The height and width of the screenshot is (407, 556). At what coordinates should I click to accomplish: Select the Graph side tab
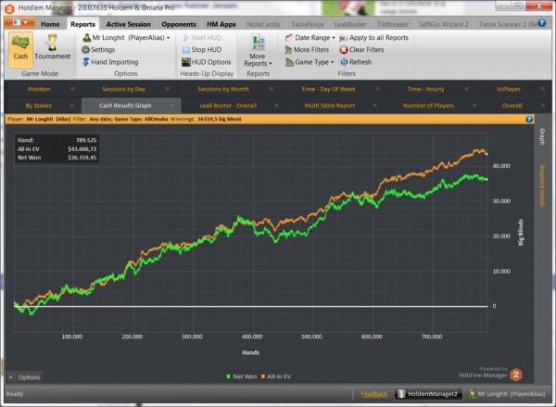(542, 136)
